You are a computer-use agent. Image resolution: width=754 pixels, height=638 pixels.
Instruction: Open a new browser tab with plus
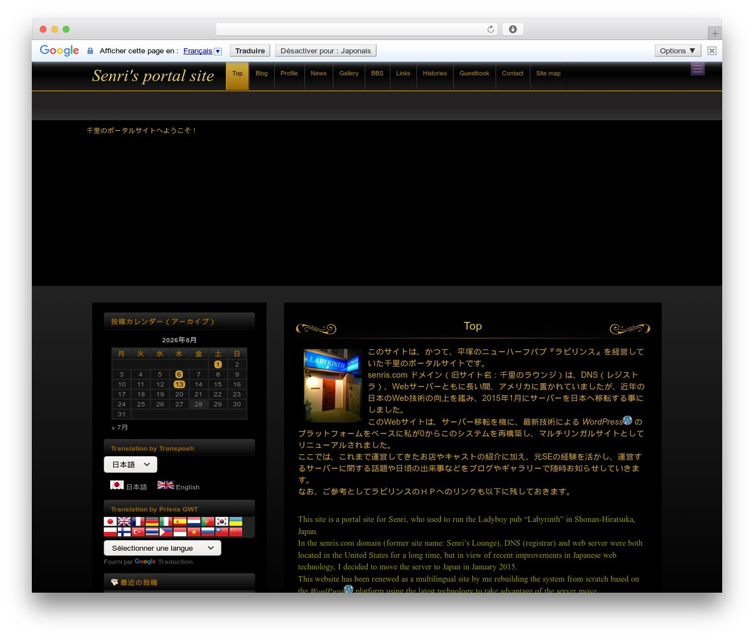pos(715,34)
